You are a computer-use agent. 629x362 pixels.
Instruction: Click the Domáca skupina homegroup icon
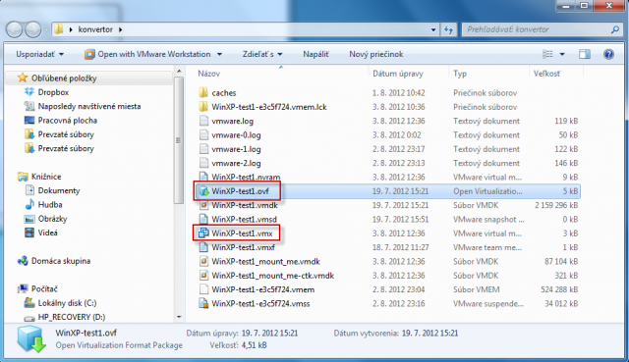[x=23, y=261]
